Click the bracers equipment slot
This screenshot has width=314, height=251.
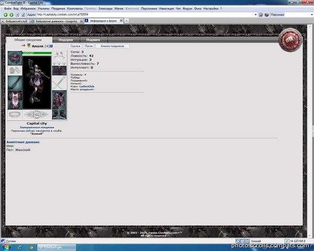[15, 70]
